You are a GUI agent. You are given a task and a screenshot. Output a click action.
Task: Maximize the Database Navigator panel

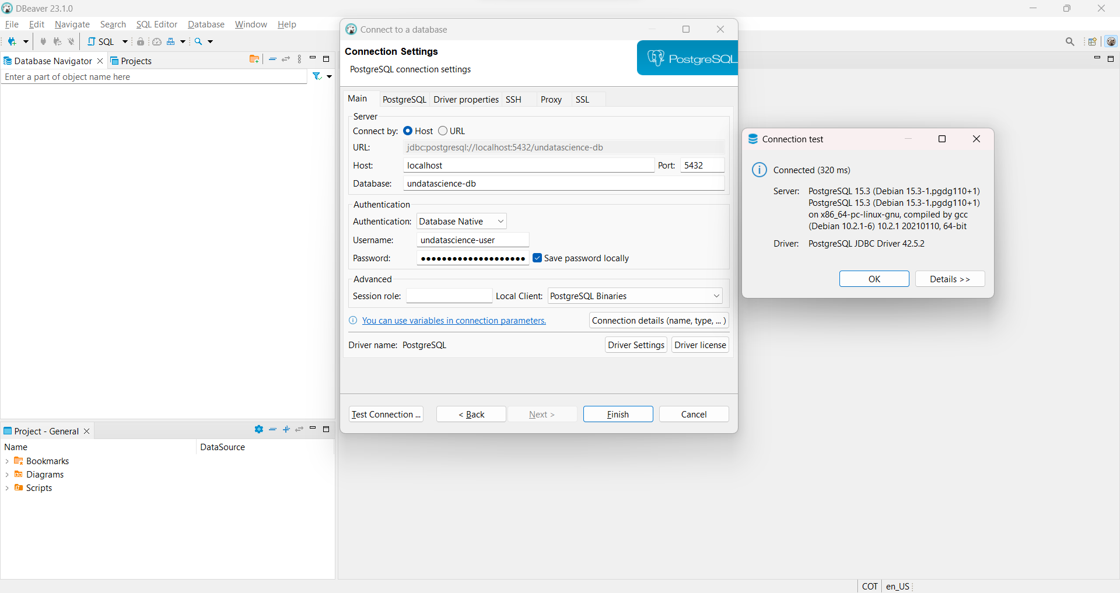326,59
